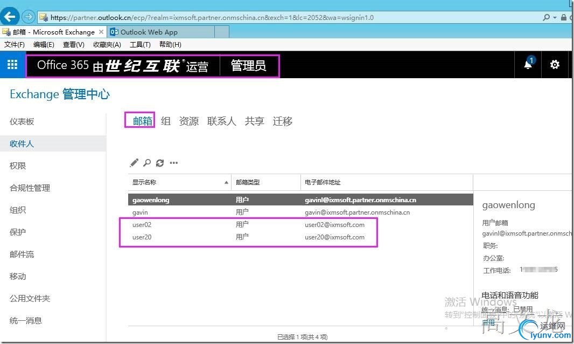
Task: Click the refresh list icon
Action: pyautogui.click(x=159, y=163)
